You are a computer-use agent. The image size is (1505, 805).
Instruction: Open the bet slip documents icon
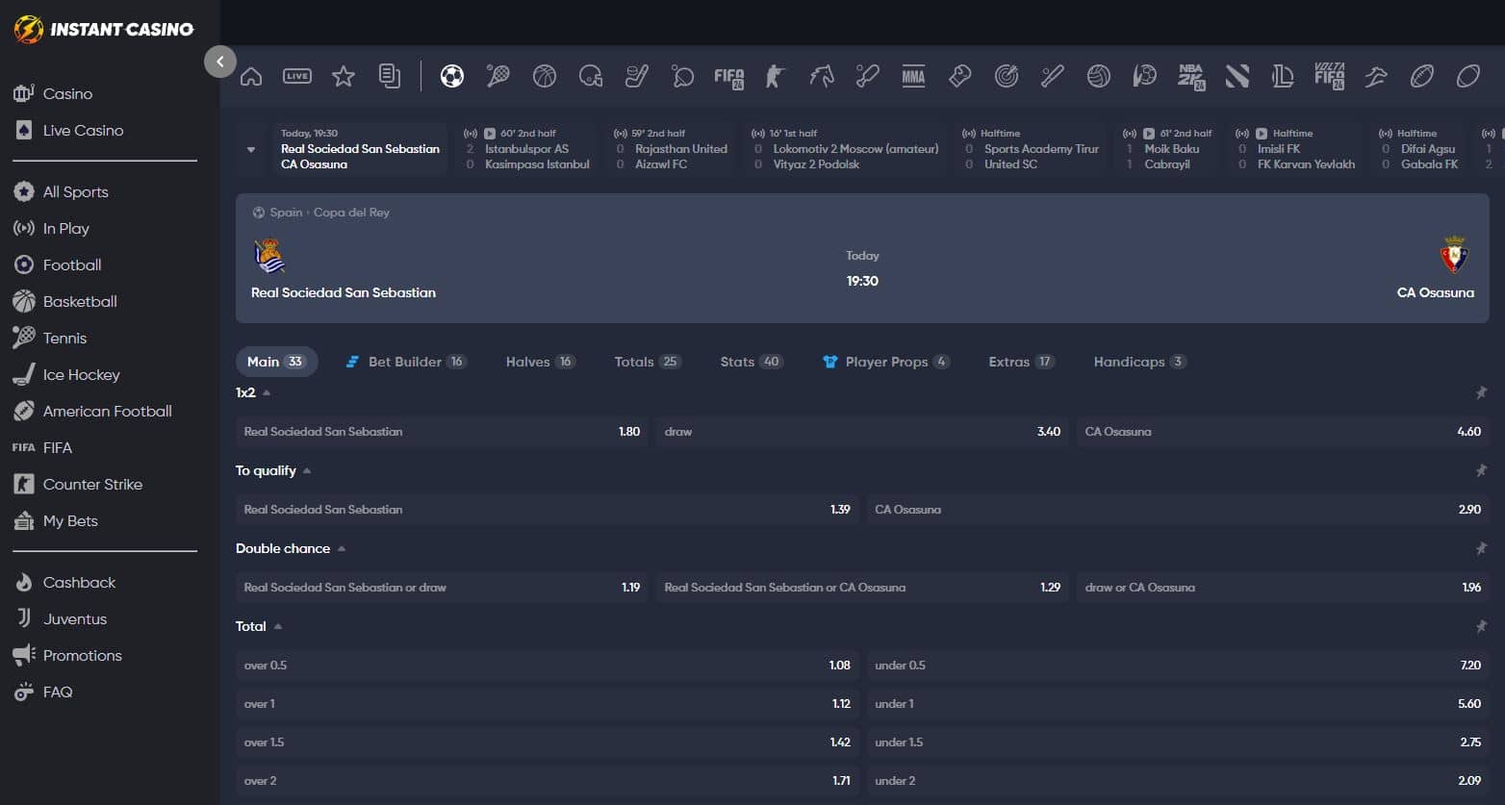click(390, 76)
